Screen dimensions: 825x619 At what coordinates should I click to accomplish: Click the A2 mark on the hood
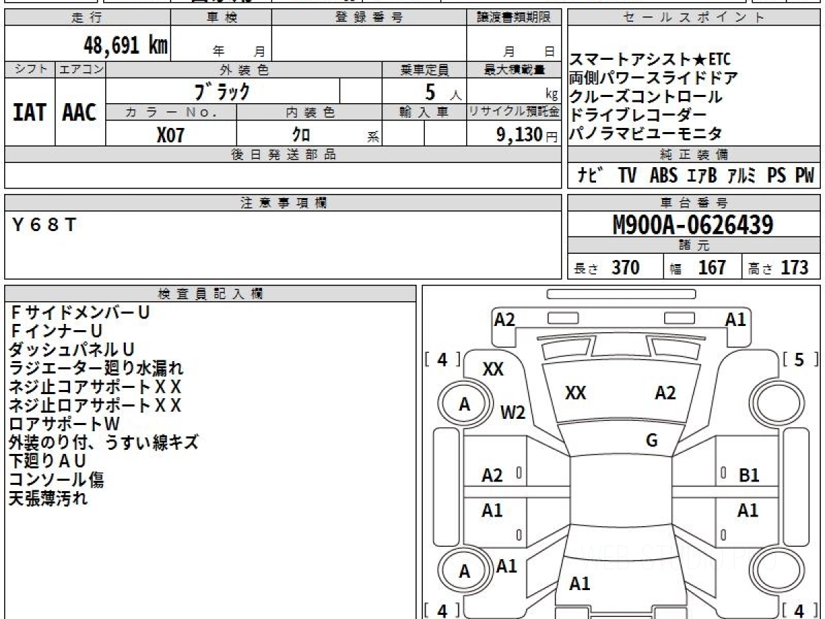(x=665, y=393)
